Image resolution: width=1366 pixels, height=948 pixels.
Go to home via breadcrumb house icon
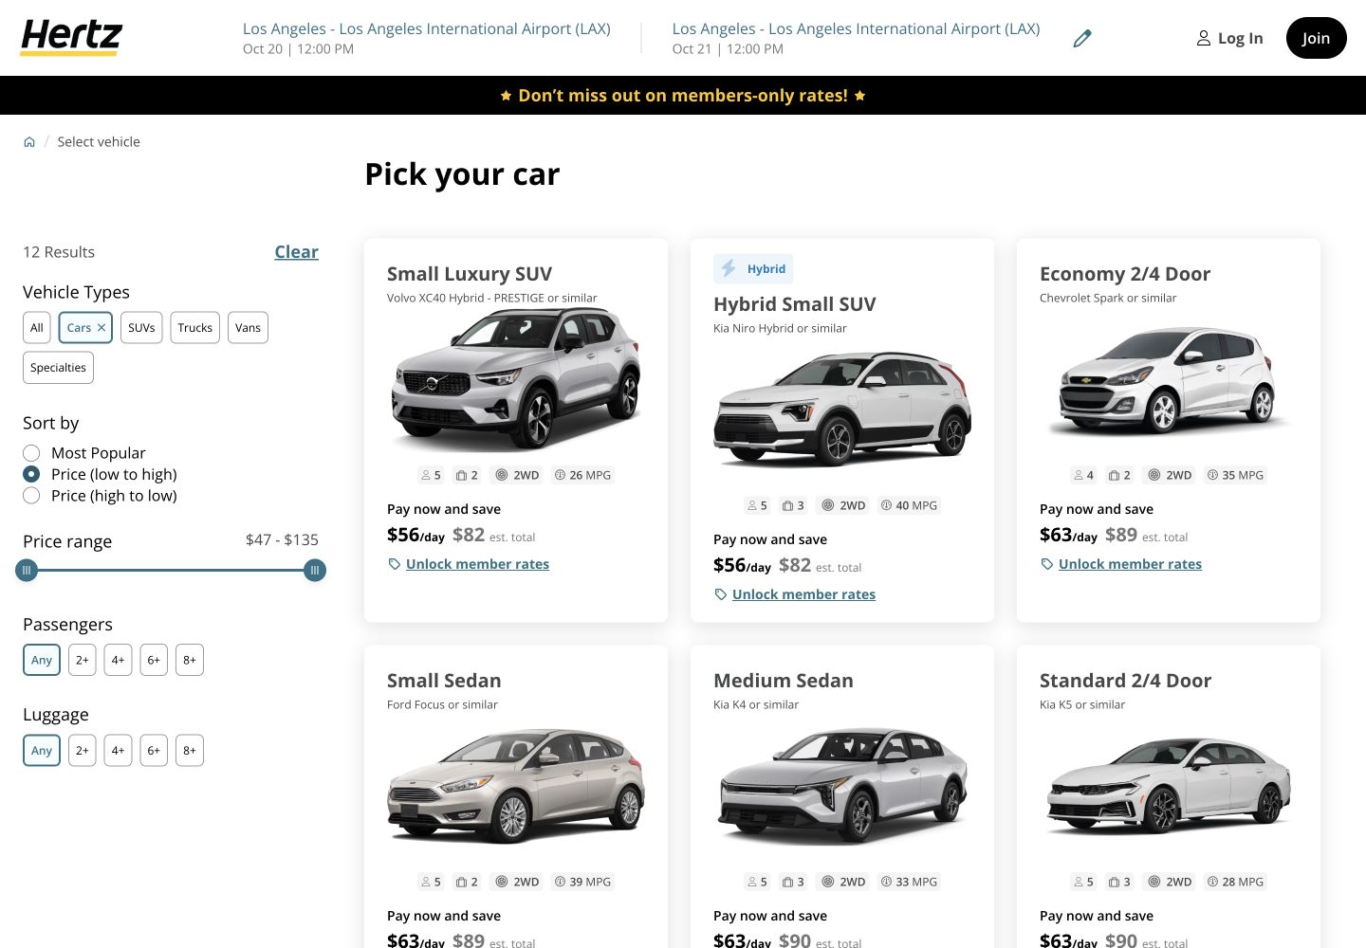29,142
